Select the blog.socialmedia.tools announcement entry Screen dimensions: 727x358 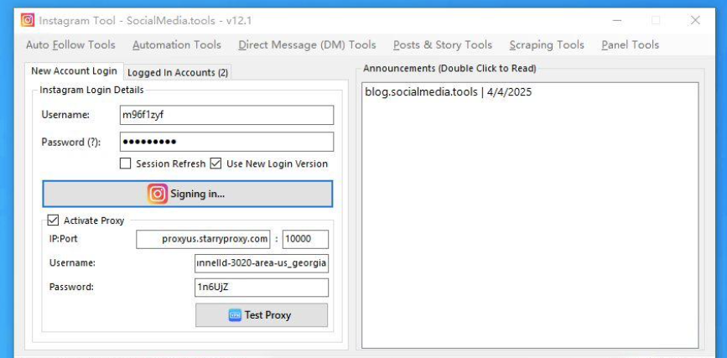coord(449,92)
